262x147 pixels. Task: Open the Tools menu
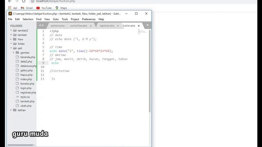65,19
